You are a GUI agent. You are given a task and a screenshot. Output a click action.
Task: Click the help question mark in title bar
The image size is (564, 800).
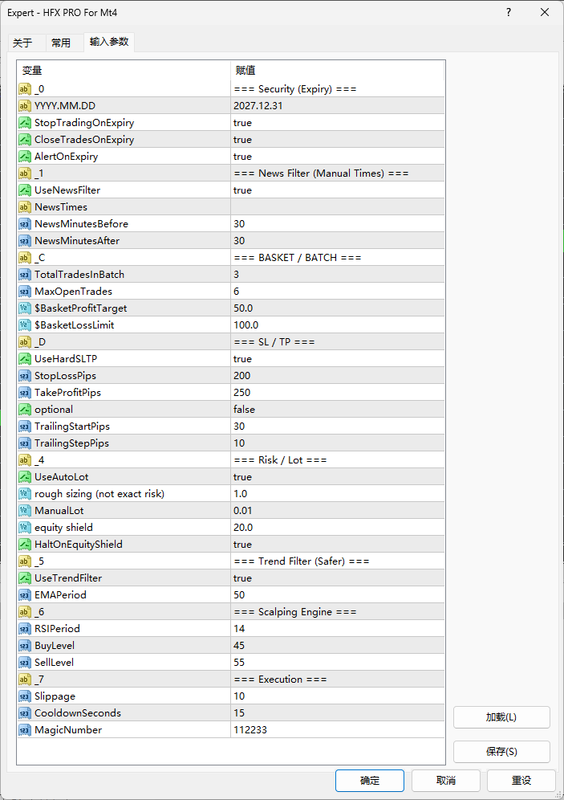coord(509,12)
